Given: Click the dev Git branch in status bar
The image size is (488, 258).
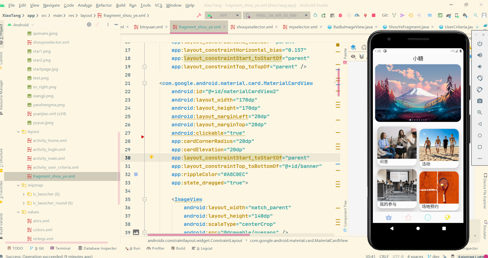Looking at the screenshot, I should click(433, 256).
